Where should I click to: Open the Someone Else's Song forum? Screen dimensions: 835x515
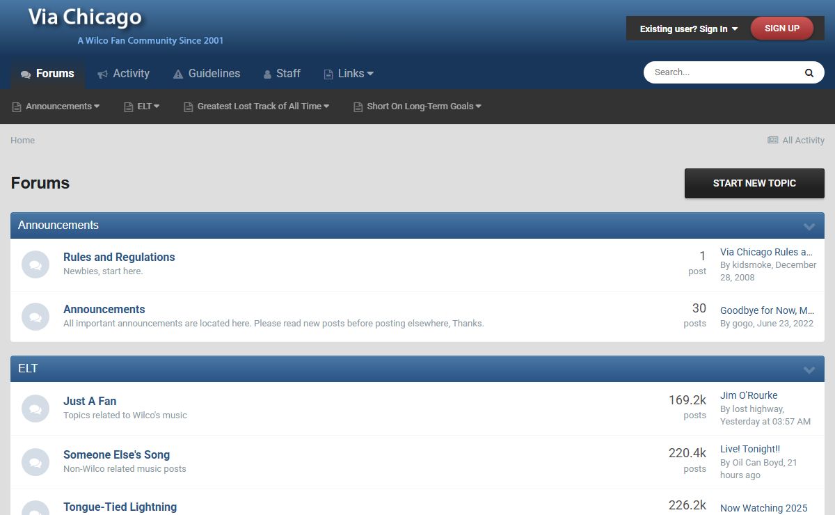click(x=116, y=454)
